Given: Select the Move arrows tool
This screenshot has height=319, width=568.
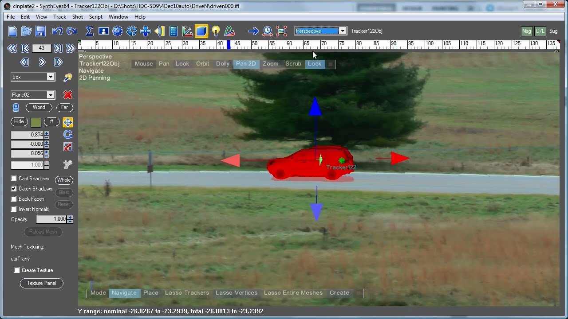Looking at the screenshot, I should [68, 122].
